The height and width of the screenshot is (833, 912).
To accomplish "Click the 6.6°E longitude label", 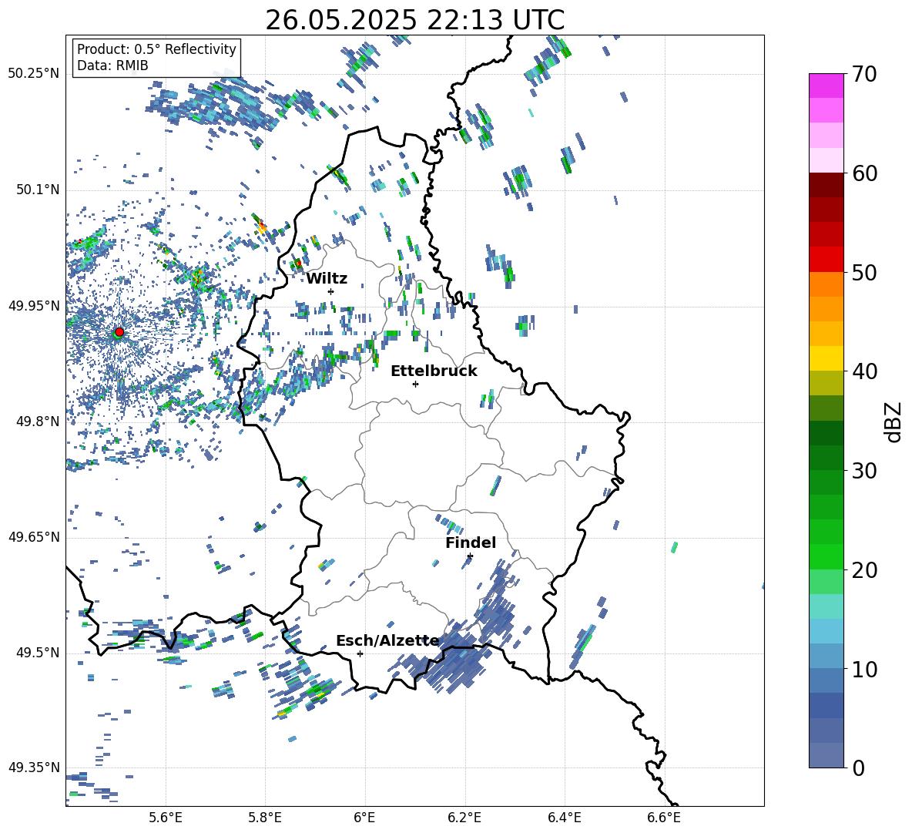I will [x=664, y=818].
